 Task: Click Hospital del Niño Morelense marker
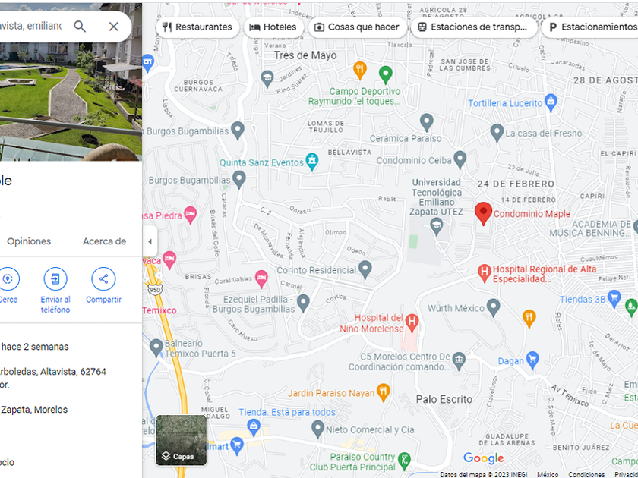(x=412, y=322)
